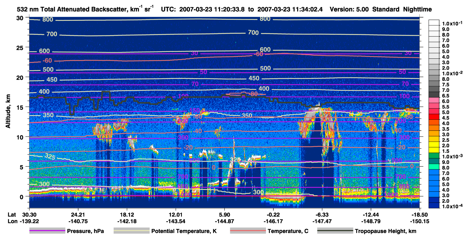Viewport: 466px width, 239px height.
Task: Click the 532 nm Total Attenuated Backscatter title
Action: click(x=86, y=9)
